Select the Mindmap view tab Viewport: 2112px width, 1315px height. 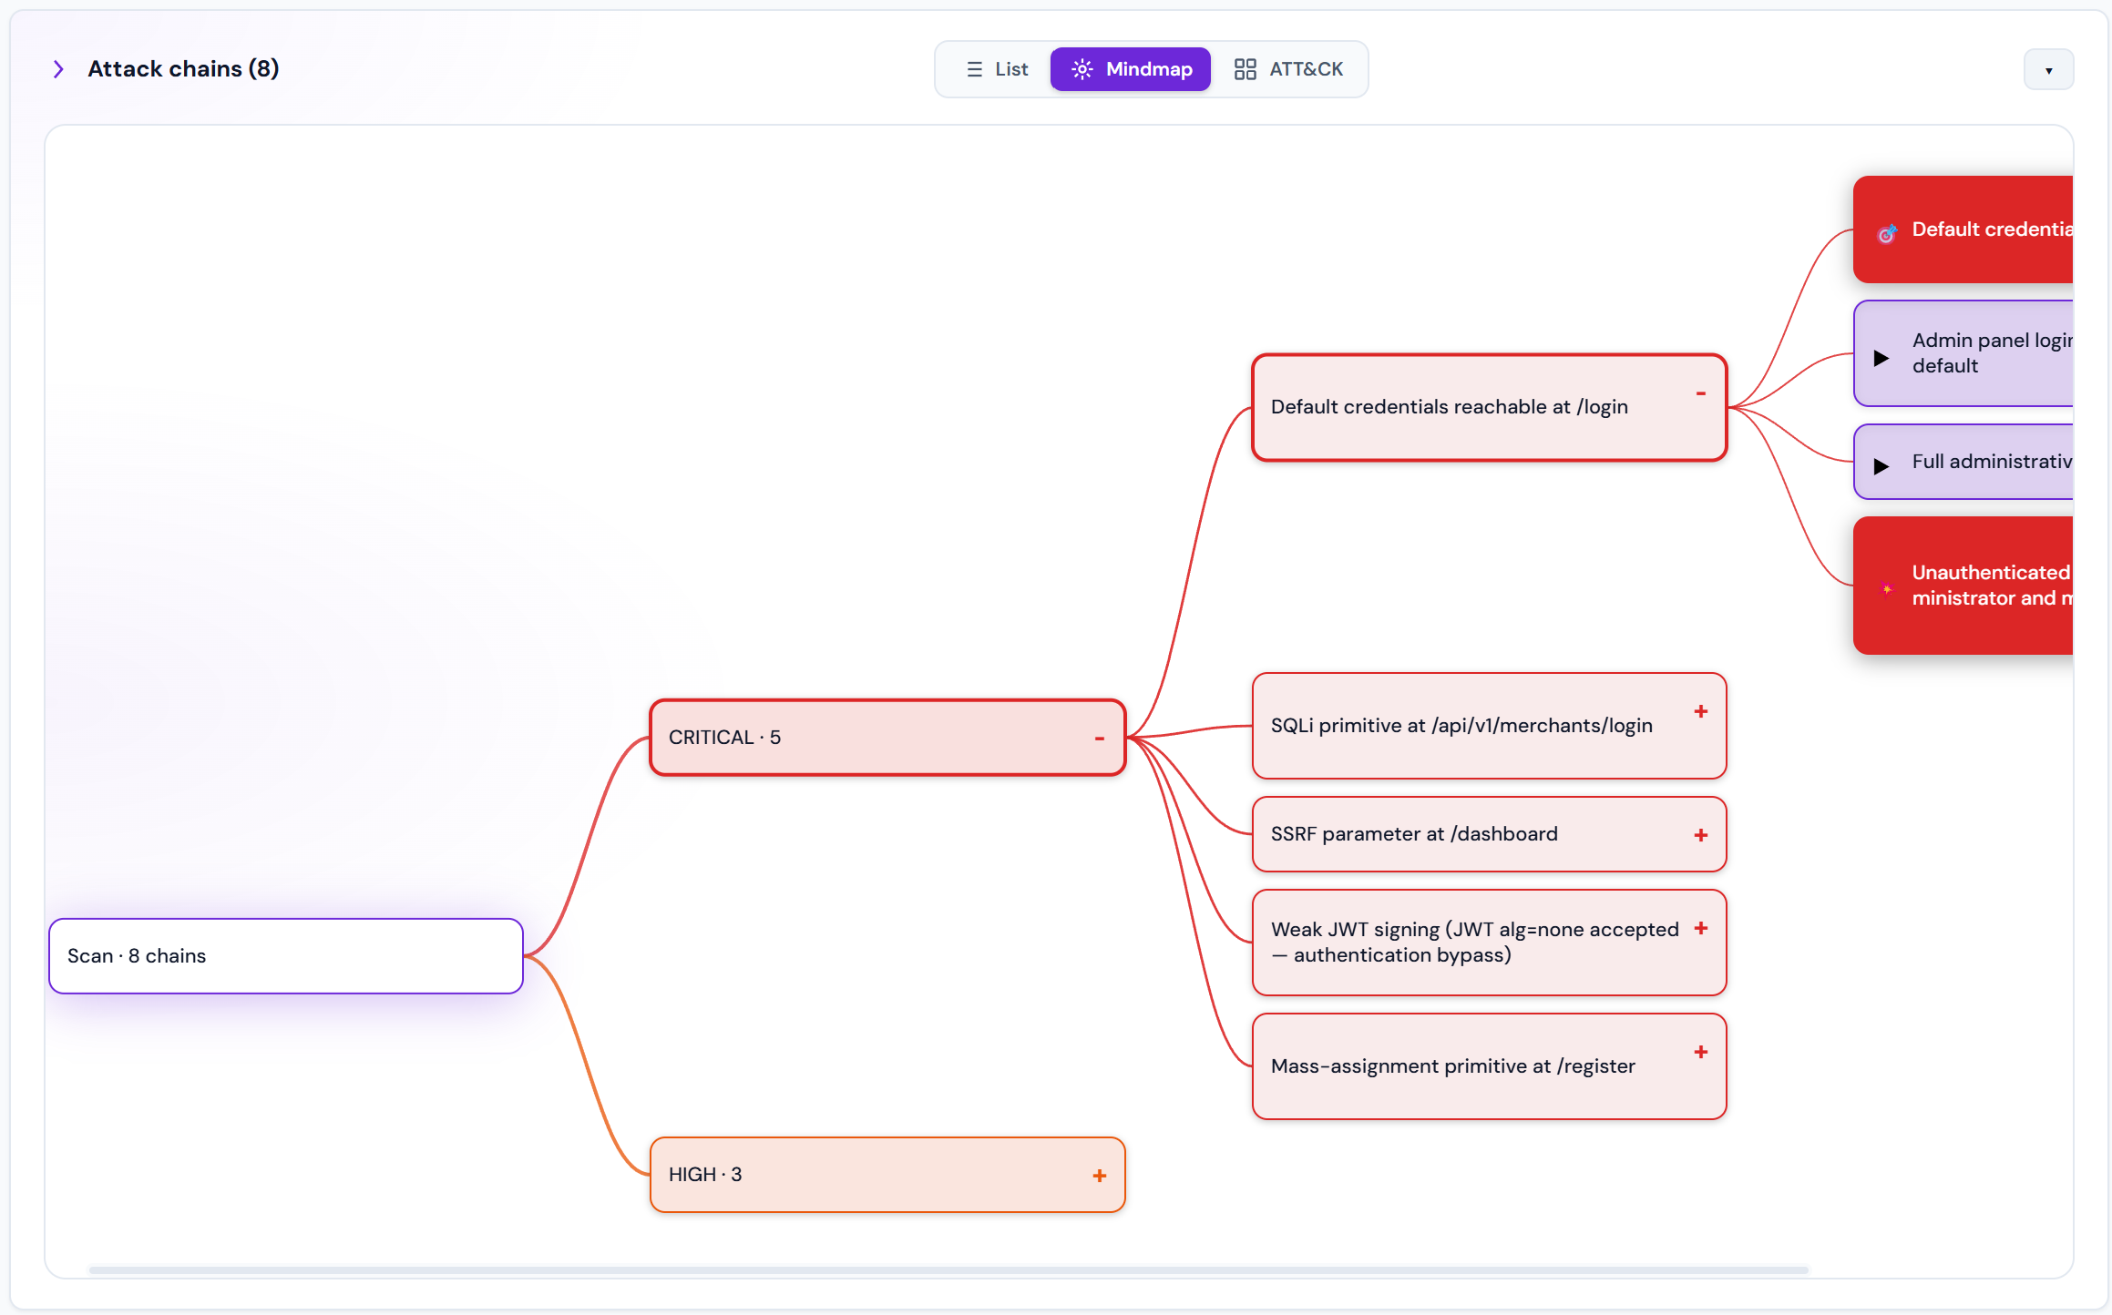[1131, 69]
